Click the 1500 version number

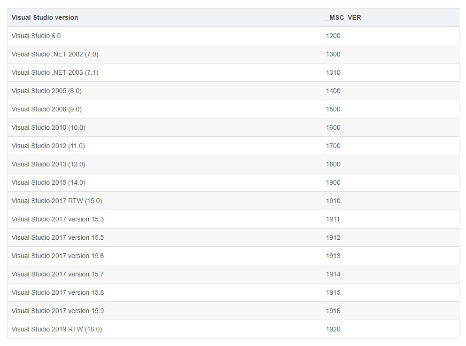(333, 109)
